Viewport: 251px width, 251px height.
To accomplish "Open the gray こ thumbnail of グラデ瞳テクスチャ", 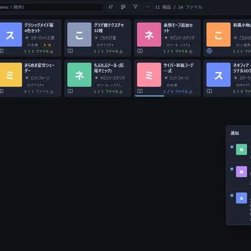I will click(79, 35).
